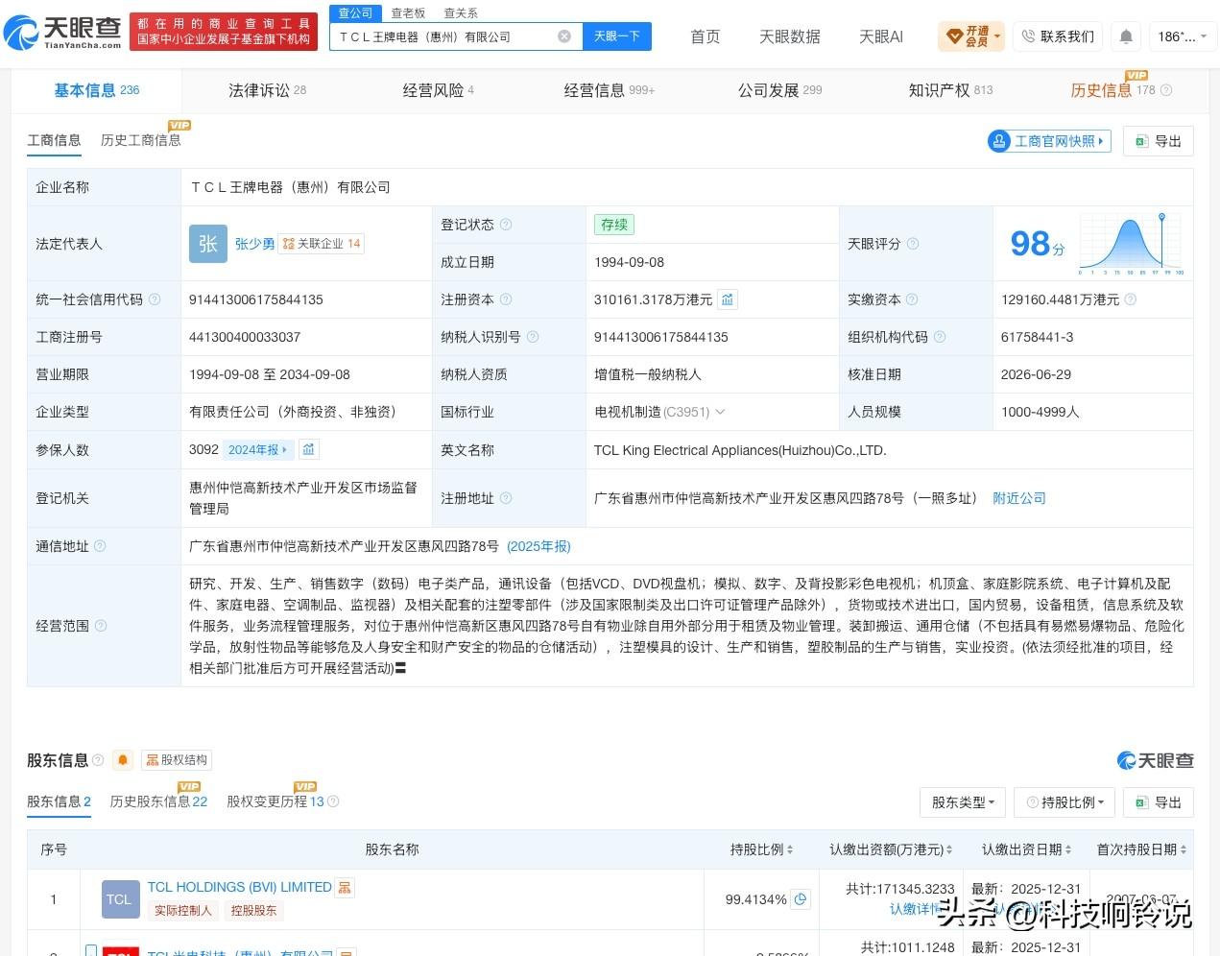
Task: Open the 股权结构 button
Action: click(176, 760)
